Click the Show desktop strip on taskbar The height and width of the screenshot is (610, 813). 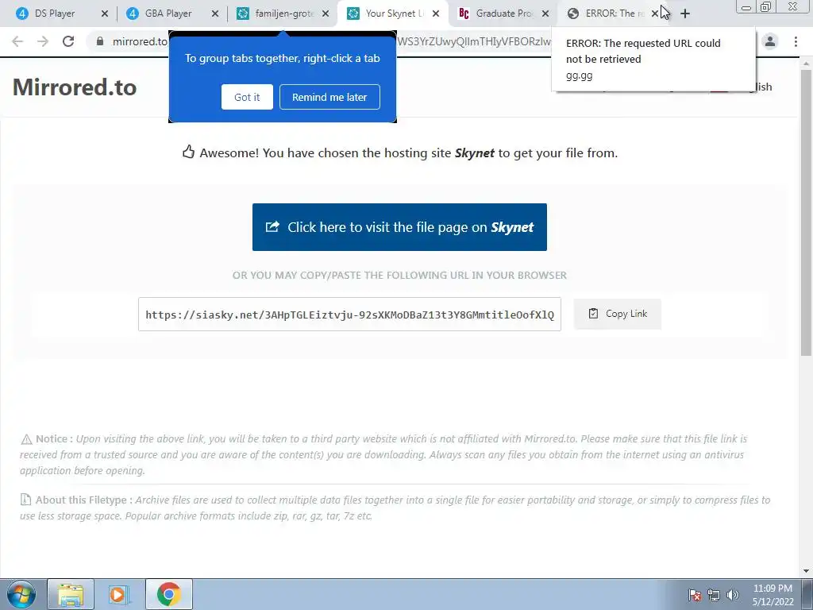click(809, 594)
